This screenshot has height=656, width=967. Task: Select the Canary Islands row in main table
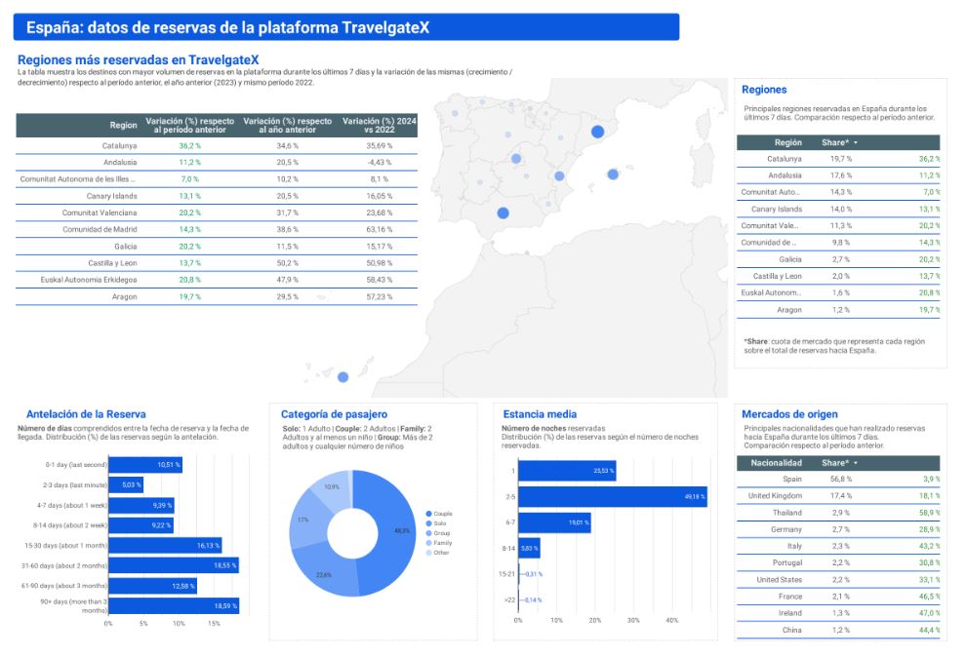(x=217, y=196)
